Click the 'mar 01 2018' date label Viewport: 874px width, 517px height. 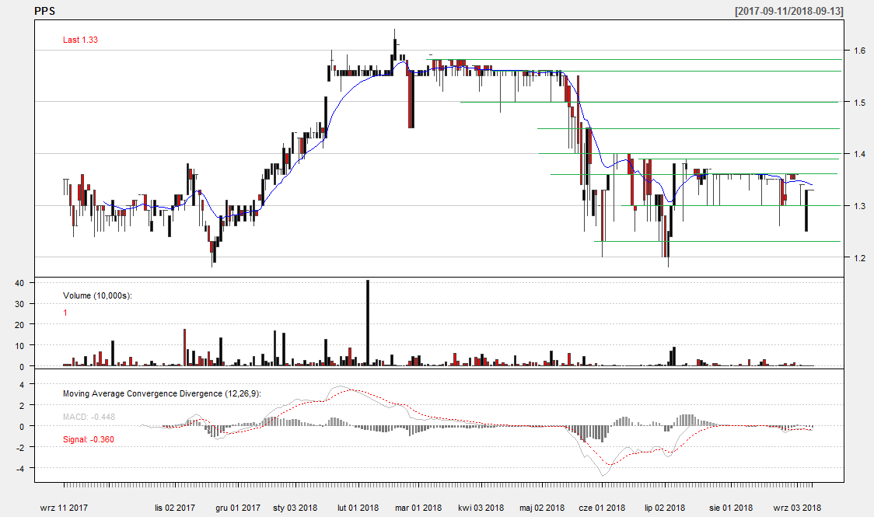418,508
